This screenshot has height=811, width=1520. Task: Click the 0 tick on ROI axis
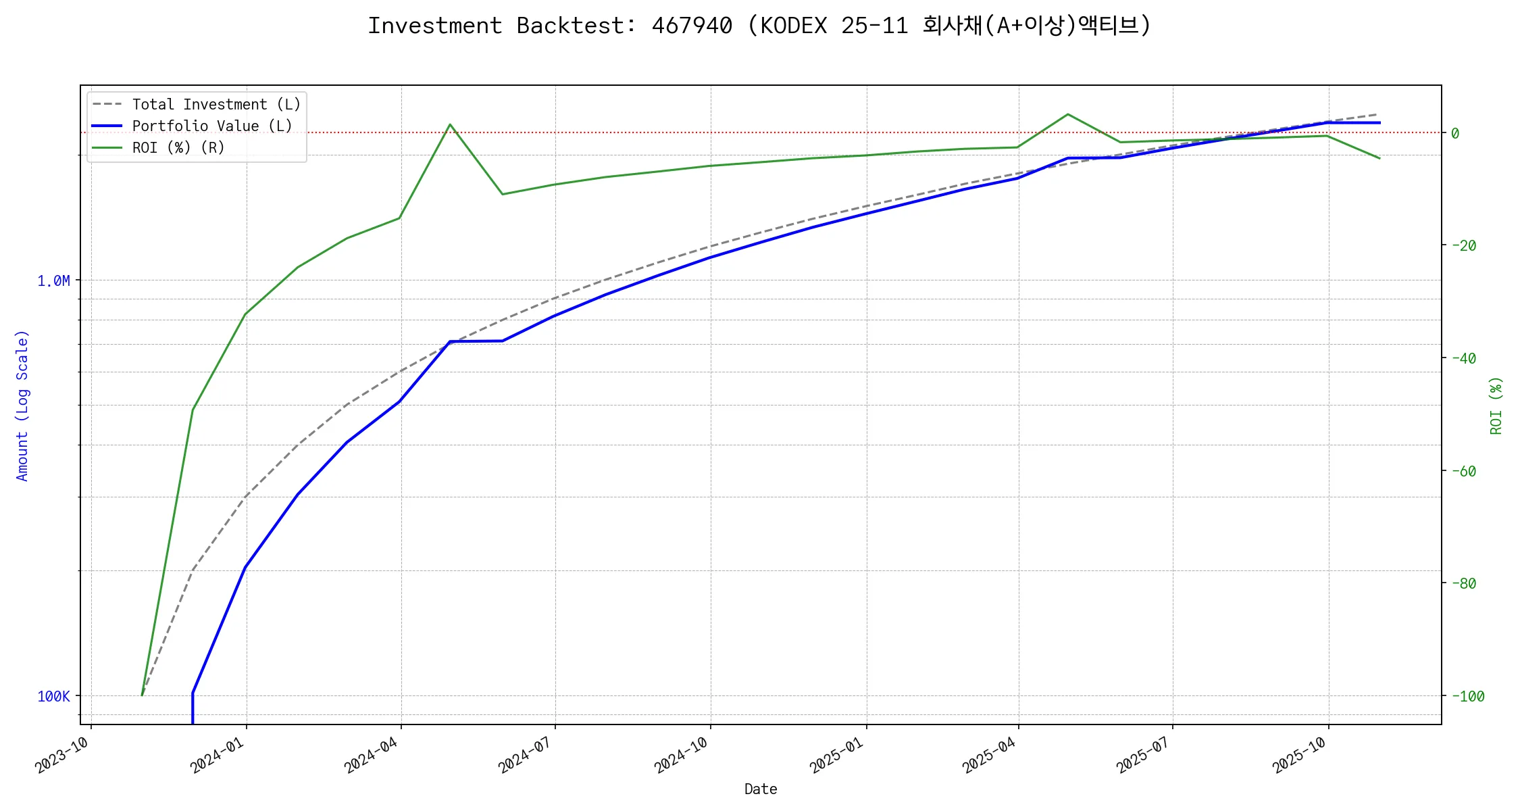(1455, 134)
